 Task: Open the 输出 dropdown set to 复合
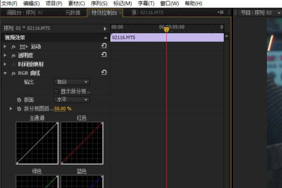click(x=71, y=82)
